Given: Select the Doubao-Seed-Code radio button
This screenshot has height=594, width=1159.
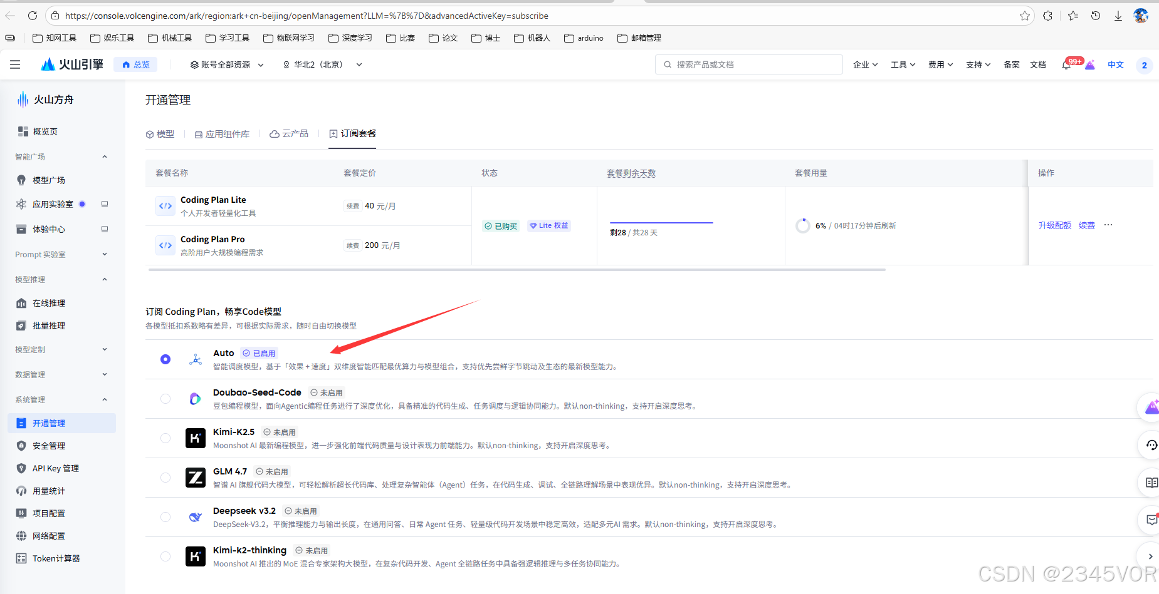Looking at the screenshot, I should (165, 399).
